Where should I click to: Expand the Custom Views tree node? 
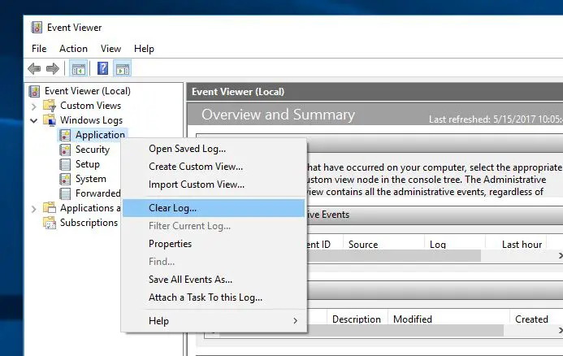(33, 106)
